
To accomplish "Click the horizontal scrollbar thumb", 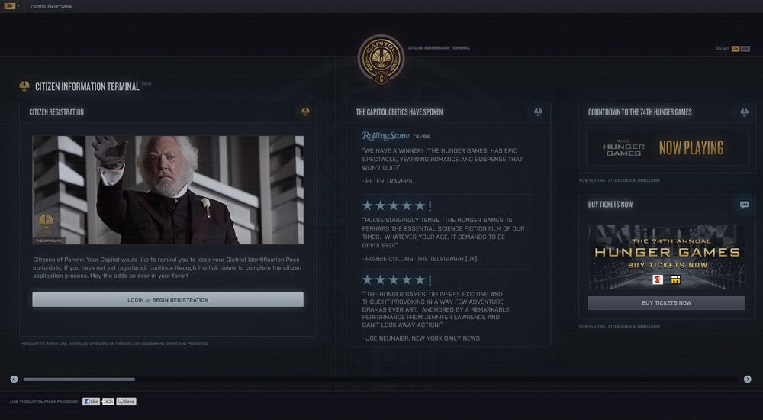I will coord(79,379).
